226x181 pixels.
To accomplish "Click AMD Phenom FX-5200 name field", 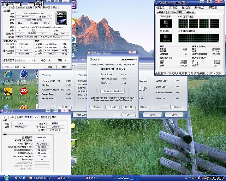I will [34, 13].
